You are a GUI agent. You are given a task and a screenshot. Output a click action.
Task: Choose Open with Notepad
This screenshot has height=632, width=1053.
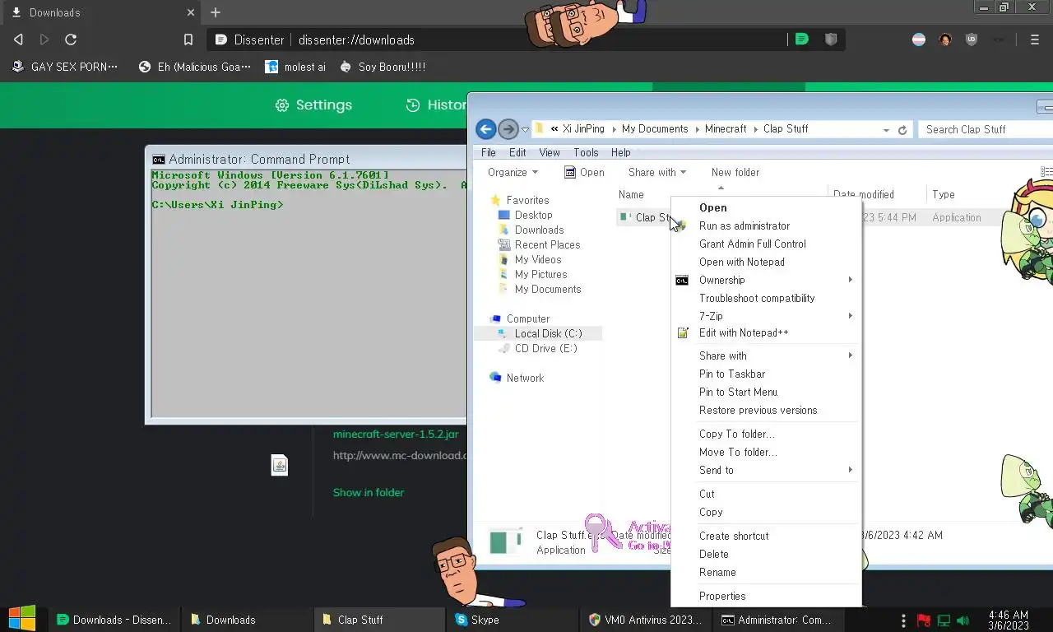[x=766, y=263]
